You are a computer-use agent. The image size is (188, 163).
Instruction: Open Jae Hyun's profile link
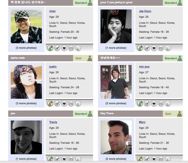click(145, 11)
